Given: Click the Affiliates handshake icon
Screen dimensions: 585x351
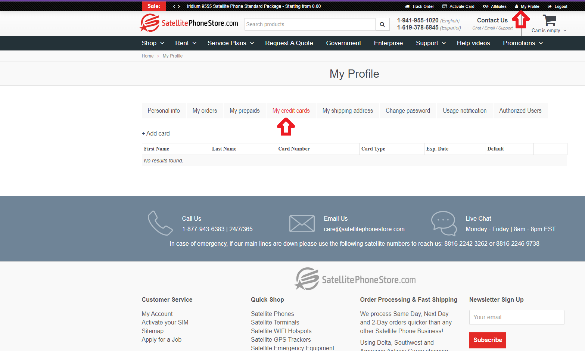Looking at the screenshot, I should (x=486, y=6).
